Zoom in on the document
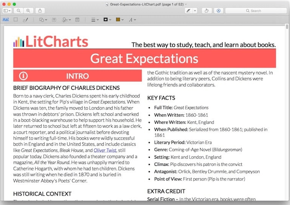 (x=28, y=11)
